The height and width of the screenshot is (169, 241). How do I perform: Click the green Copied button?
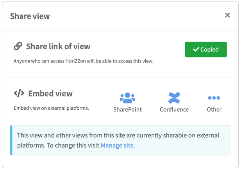[x=206, y=50]
